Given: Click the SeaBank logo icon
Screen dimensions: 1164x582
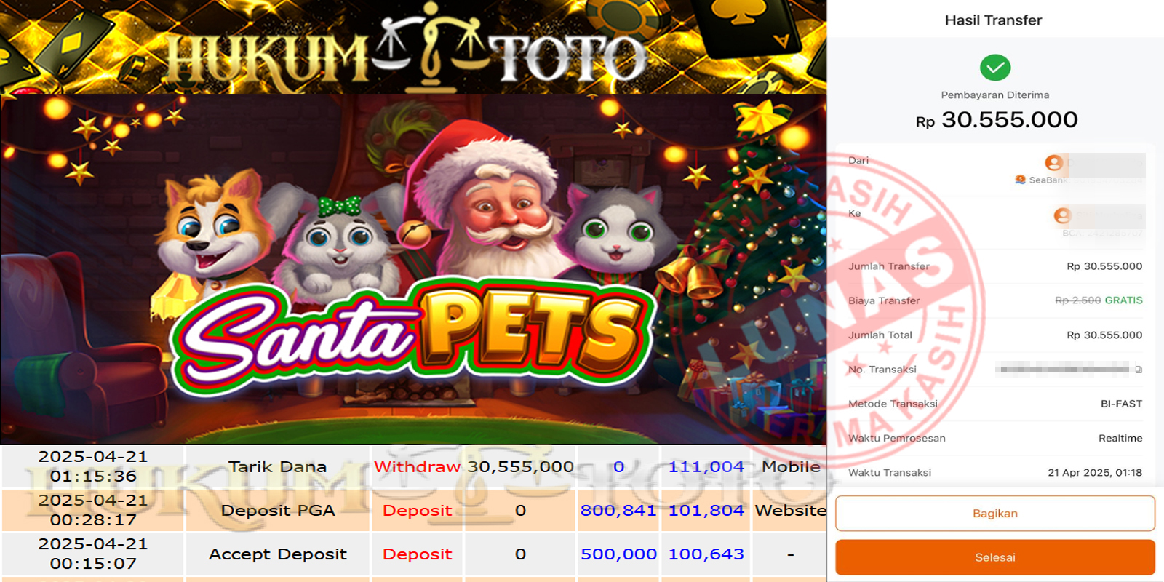Looking at the screenshot, I should [x=1020, y=180].
